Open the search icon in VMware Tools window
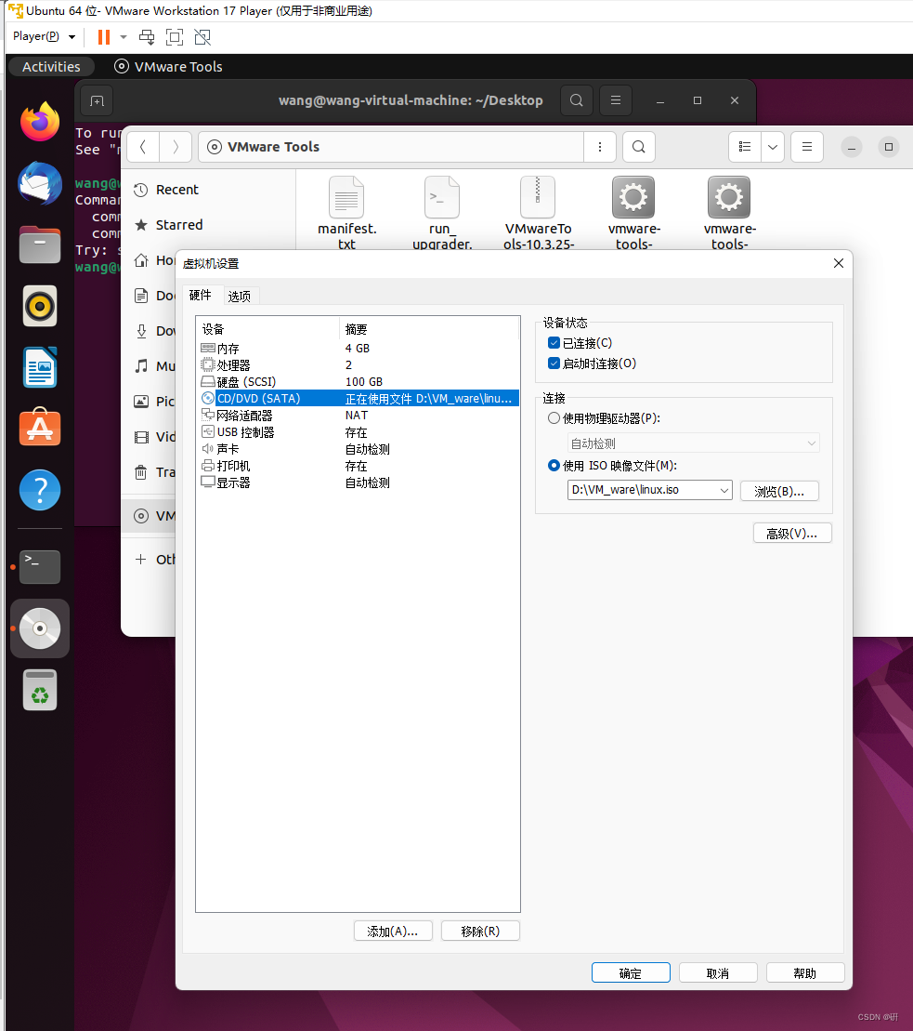This screenshot has width=913, height=1031. (x=637, y=147)
